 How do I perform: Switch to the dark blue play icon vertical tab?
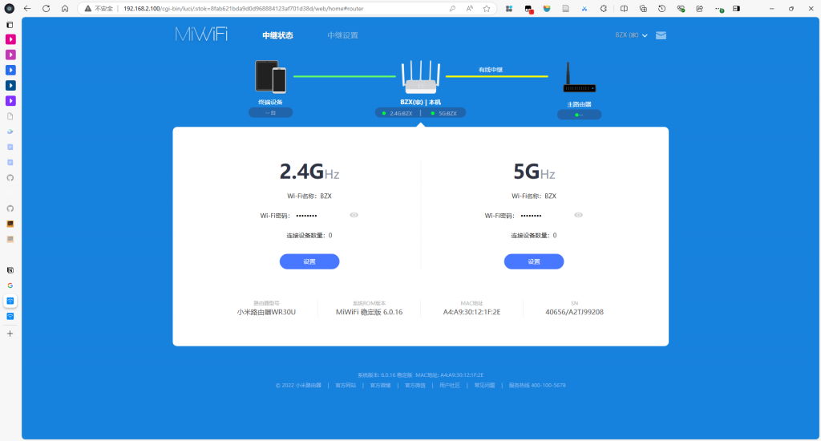[x=10, y=85]
